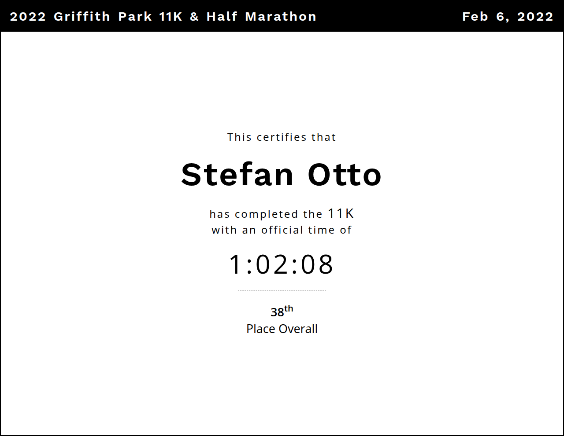Viewport: 564px width, 436px height.
Task: Click the last name Otto
Action: click(x=345, y=175)
